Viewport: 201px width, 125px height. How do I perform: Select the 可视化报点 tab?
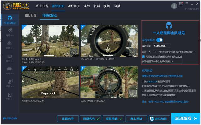(50, 16)
